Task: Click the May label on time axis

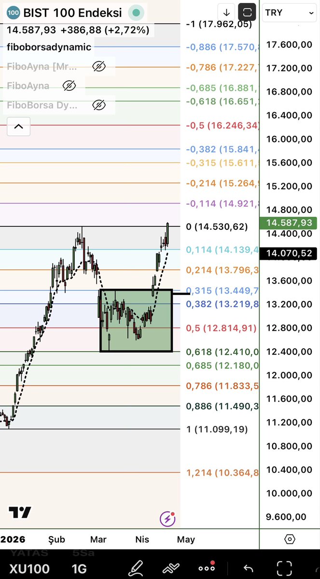Action: pyautogui.click(x=186, y=539)
